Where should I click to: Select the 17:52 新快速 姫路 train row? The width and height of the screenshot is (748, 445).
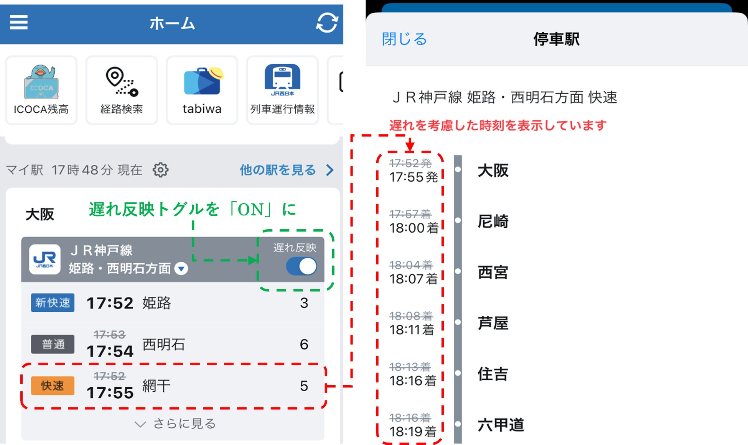pos(173,303)
